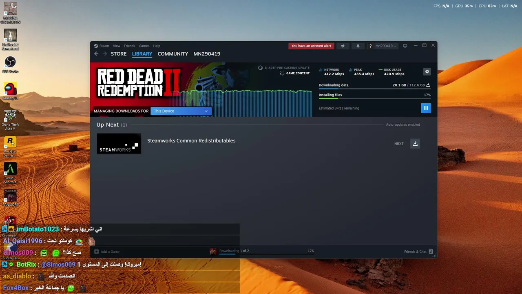Click the network speed bar-chart icon

(321, 70)
